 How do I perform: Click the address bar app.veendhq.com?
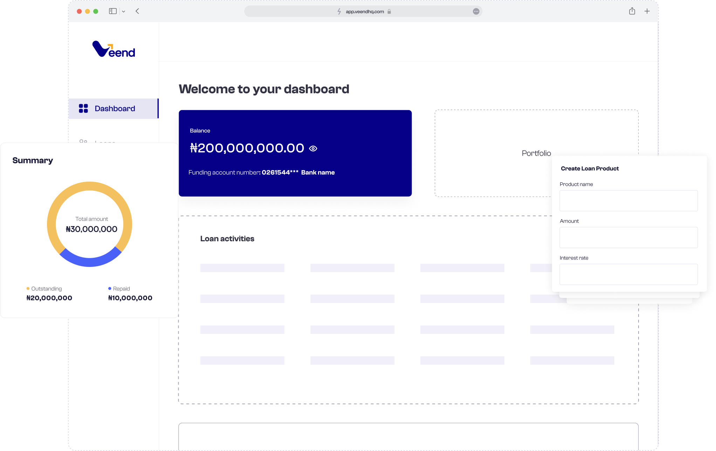tap(363, 11)
